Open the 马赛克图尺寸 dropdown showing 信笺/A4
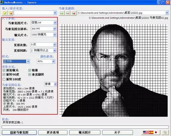 pyautogui.click(x=44, y=23)
